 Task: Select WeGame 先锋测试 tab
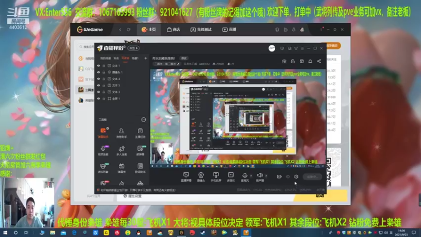(201, 29)
